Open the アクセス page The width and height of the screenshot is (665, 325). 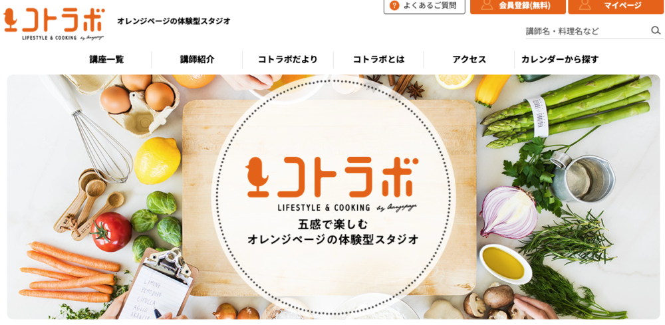(x=469, y=60)
